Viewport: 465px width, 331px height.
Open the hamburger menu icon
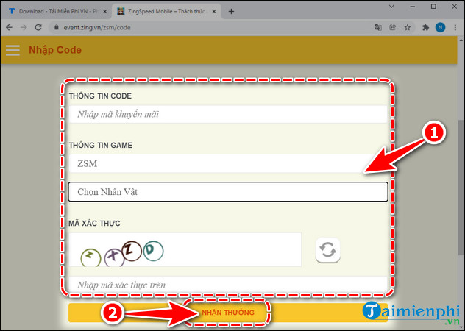[13, 50]
